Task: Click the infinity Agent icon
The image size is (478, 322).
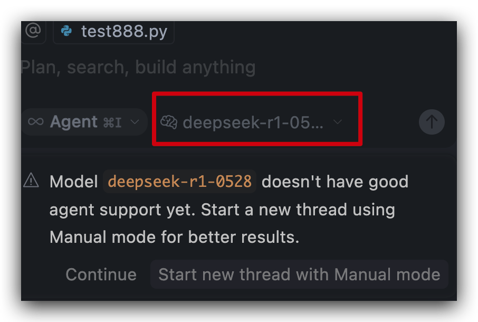Action: click(36, 122)
